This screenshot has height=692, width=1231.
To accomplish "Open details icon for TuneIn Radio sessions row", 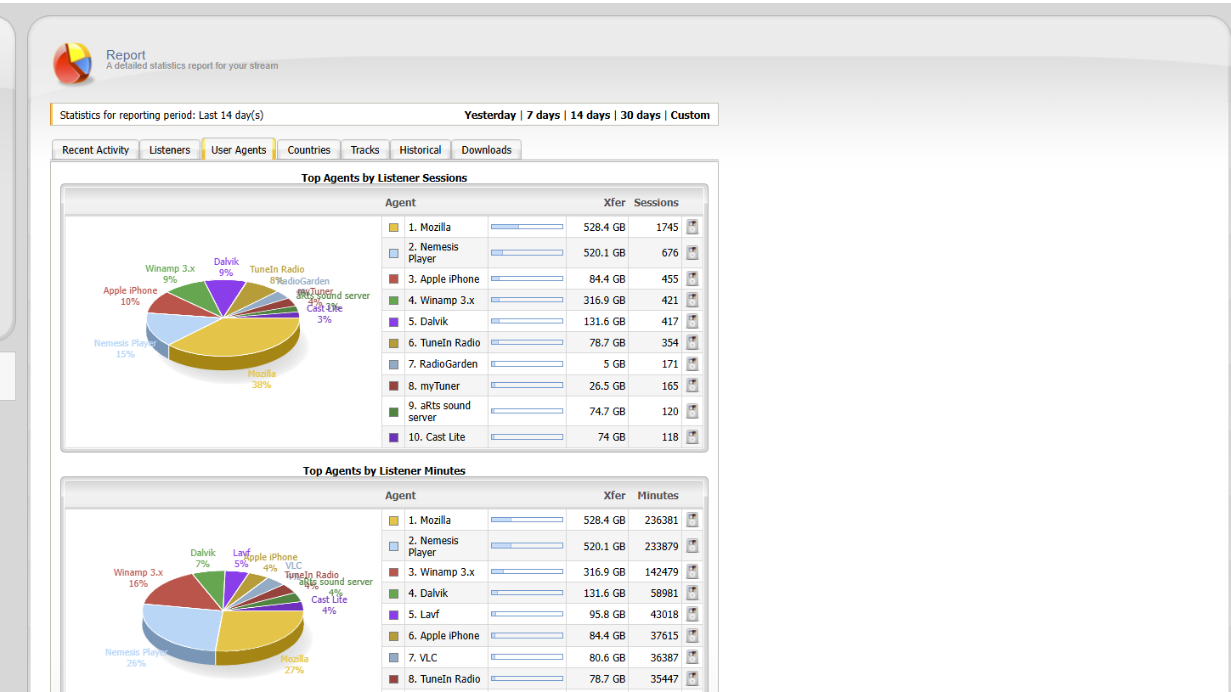I will coord(692,343).
